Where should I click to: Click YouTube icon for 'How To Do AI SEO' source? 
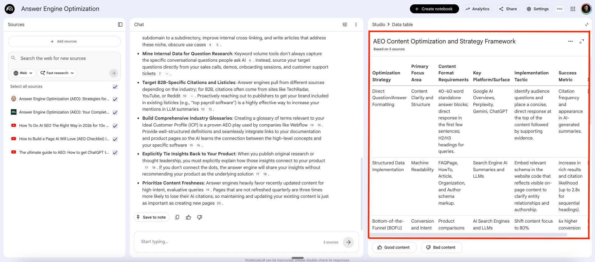(x=14, y=126)
